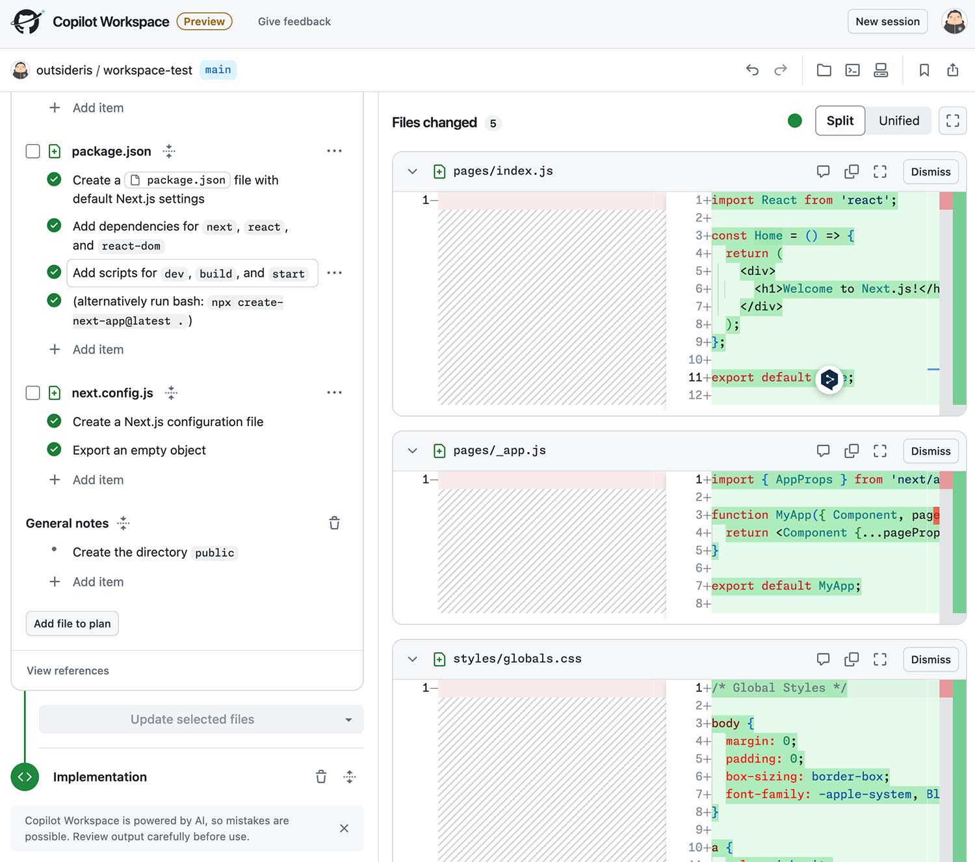The image size is (975, 862).
Task: Delete the General notes section
Action: pos(334,523)
